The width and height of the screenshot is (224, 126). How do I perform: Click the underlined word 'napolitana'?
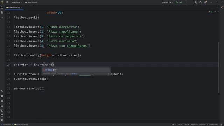69,31
